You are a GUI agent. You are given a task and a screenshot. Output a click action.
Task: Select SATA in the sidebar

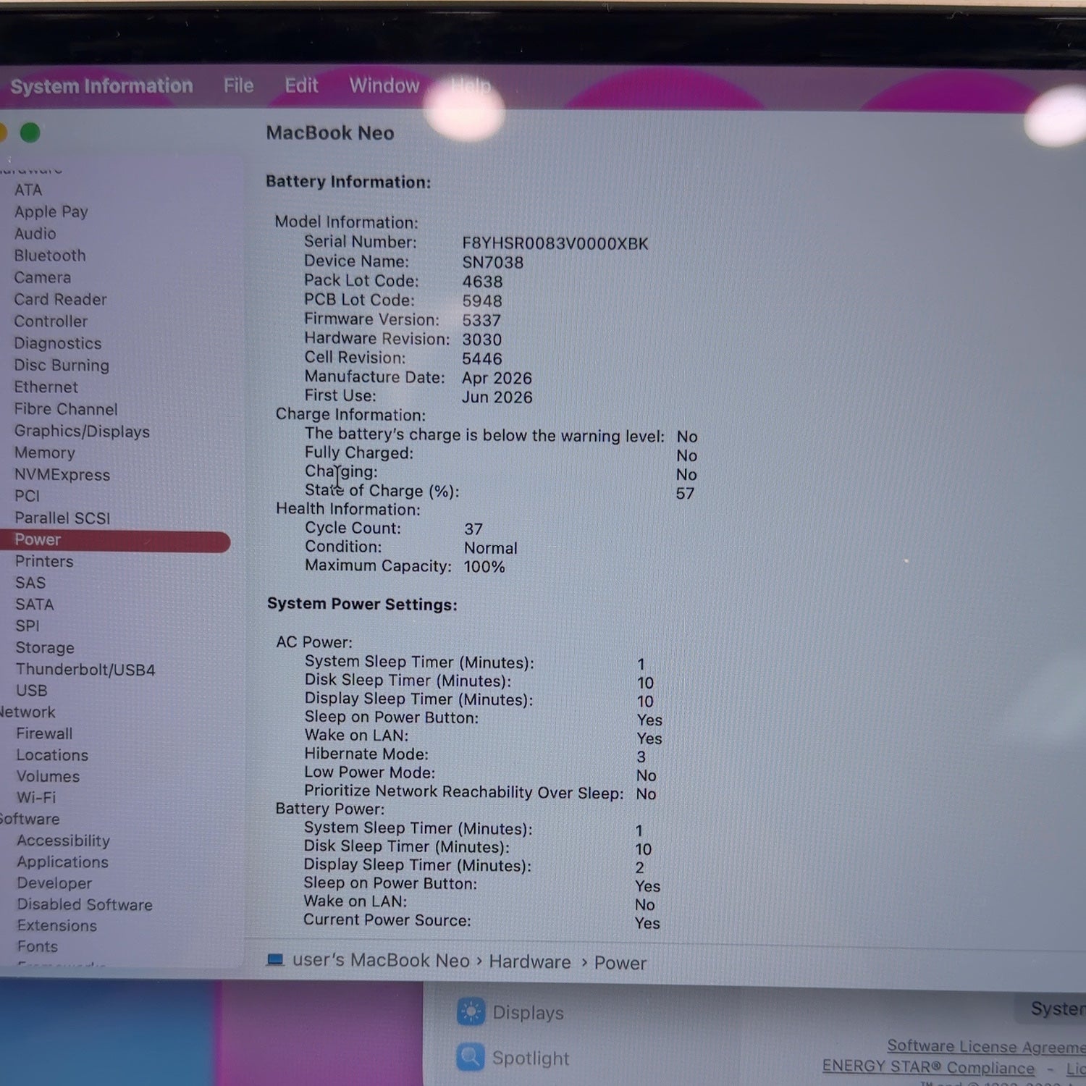point(35,605)
